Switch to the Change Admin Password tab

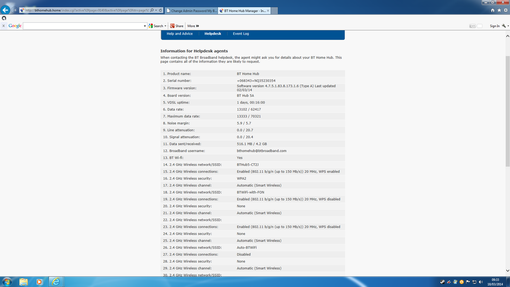[191, 11]
